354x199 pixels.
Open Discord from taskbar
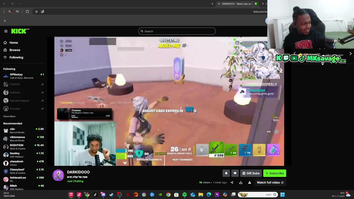(x=103, y=195)
